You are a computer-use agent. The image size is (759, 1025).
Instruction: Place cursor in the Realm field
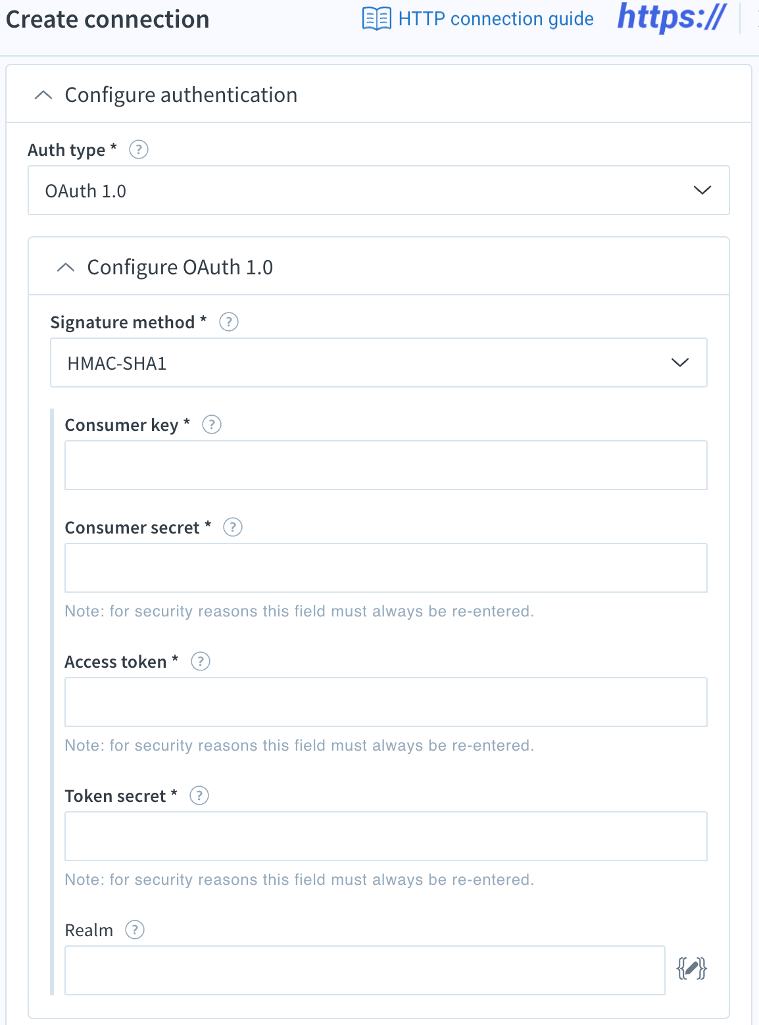point(365,970)
